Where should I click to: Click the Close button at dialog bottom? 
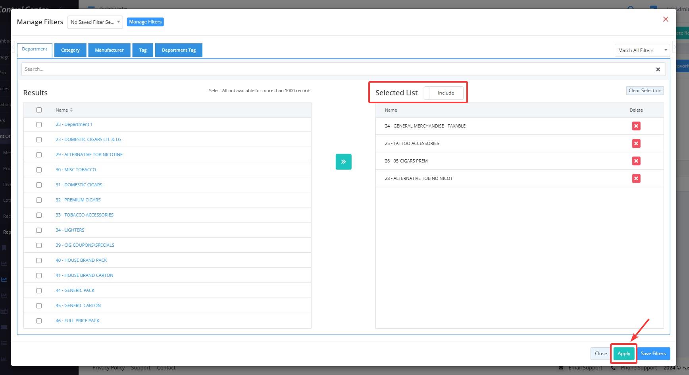(x=600, y=354)
